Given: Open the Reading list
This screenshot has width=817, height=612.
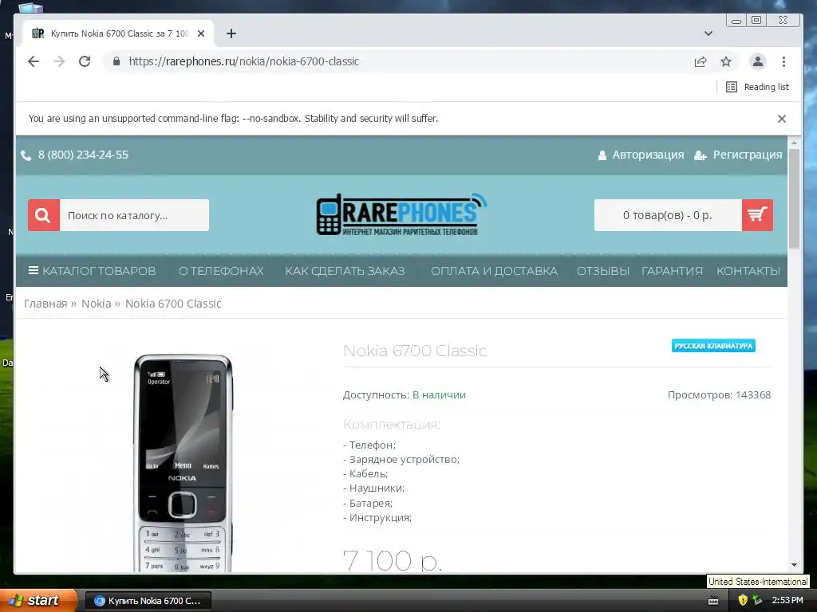Looking at the screenshot, I should tap(757, 87).
